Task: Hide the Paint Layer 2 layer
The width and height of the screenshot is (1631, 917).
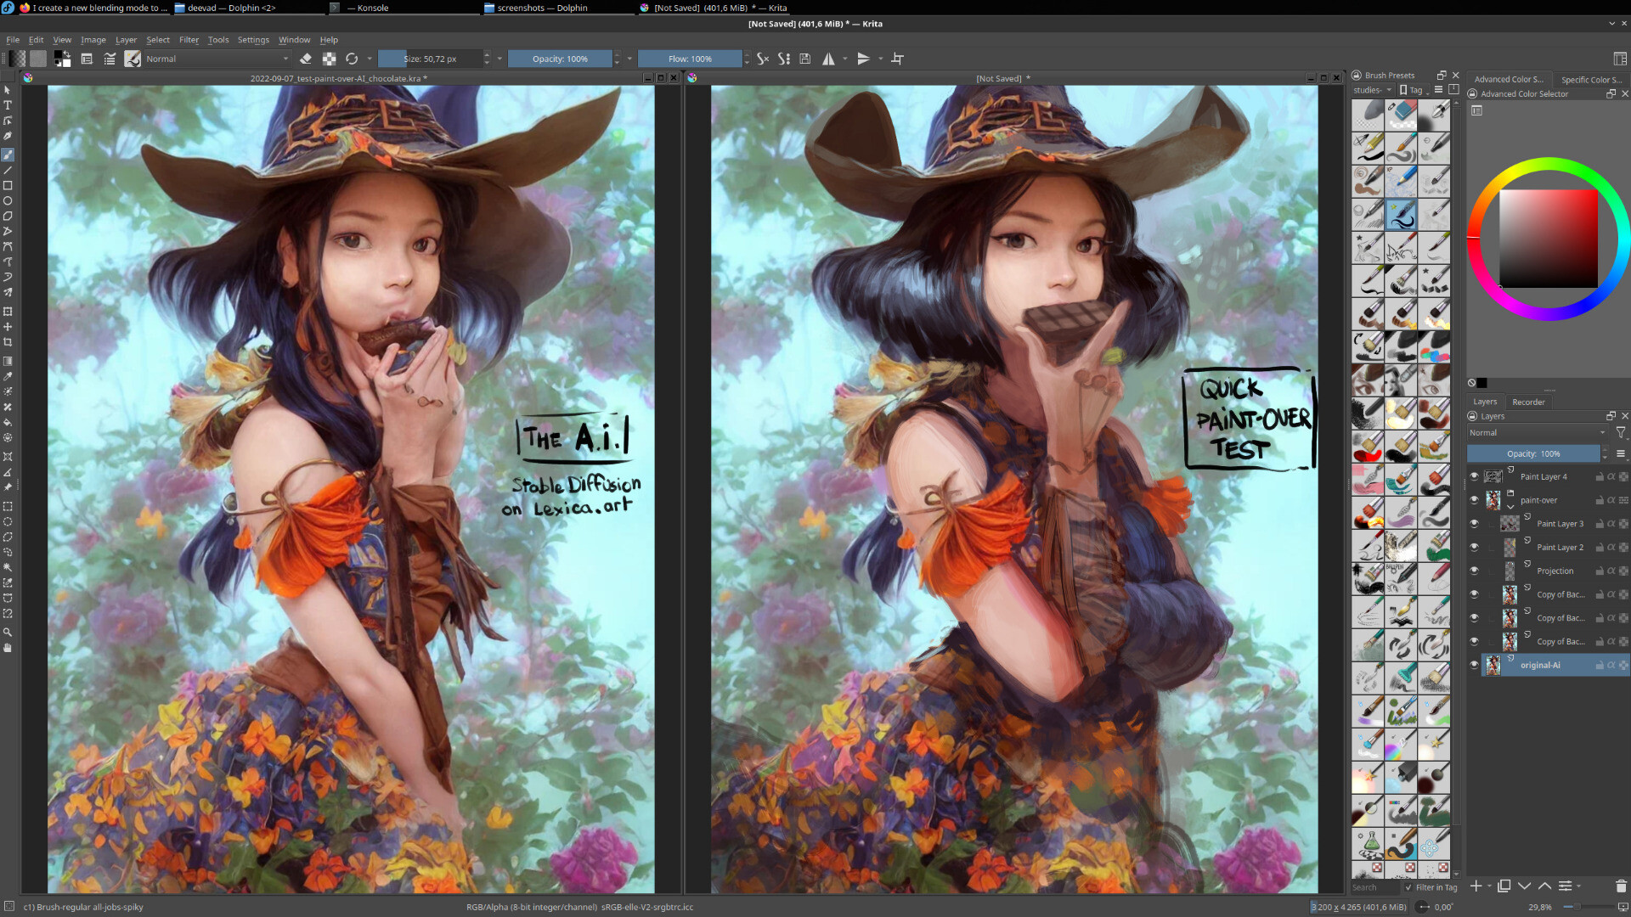Action: click(x=1475, y=548)
